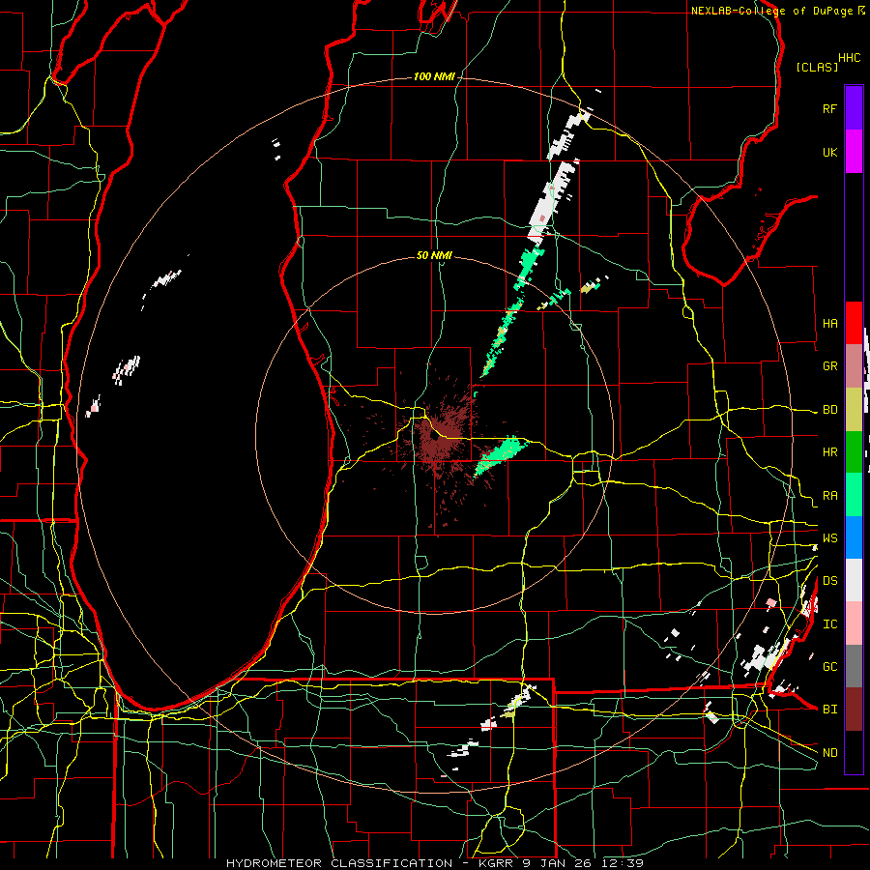Click the DS legend label

click(x=829, y=581)
